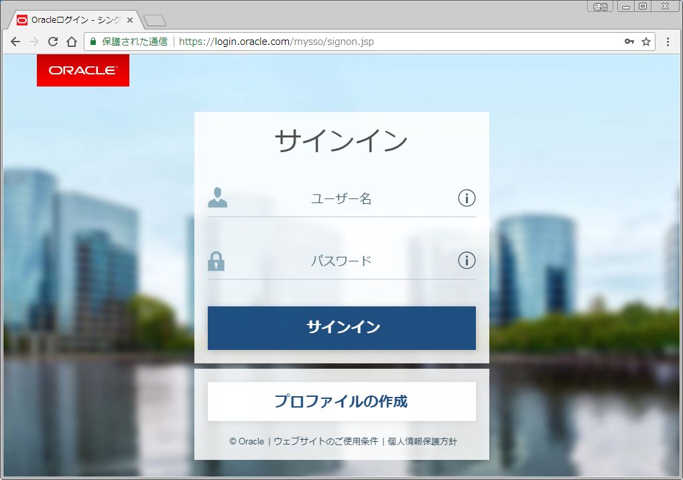Bookmark this page with the star icon
This screenshot has width=683, height=480.
pos(646,42)
